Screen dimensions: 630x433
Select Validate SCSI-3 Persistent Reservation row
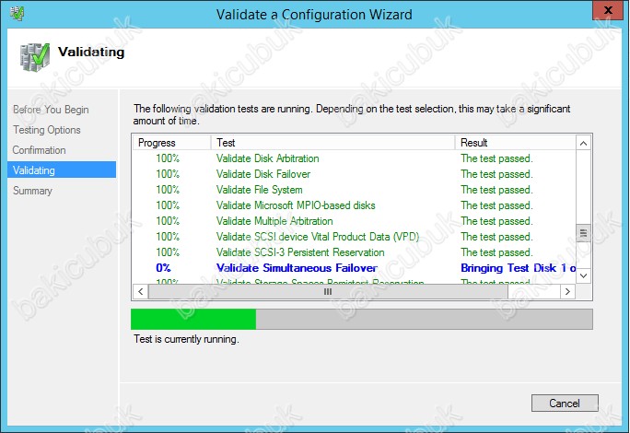coord(355,252)
